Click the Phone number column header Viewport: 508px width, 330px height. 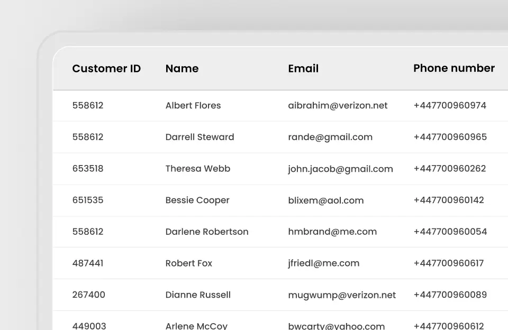tap(454, 68)
